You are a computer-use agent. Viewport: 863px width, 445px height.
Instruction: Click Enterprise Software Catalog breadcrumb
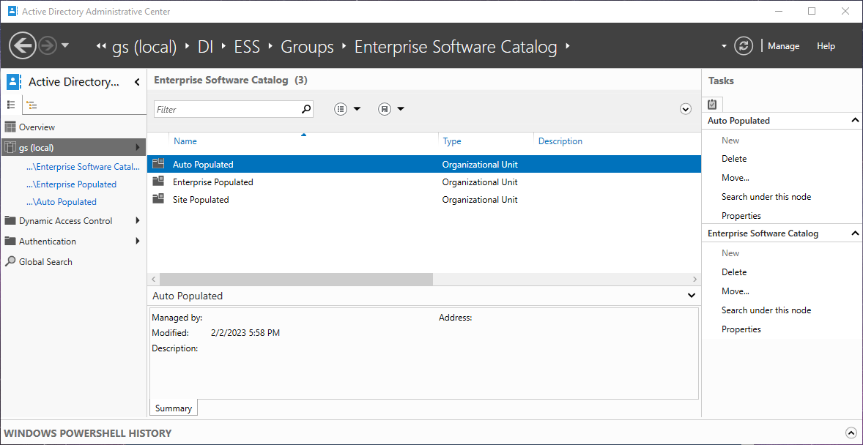[456, 47]
